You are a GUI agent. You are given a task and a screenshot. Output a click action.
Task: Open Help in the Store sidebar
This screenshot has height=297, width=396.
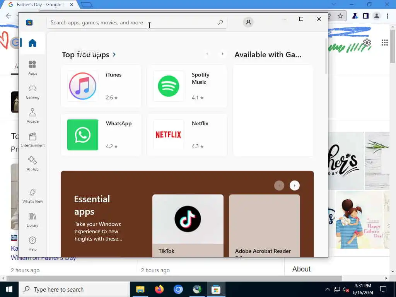pos(32,244)
